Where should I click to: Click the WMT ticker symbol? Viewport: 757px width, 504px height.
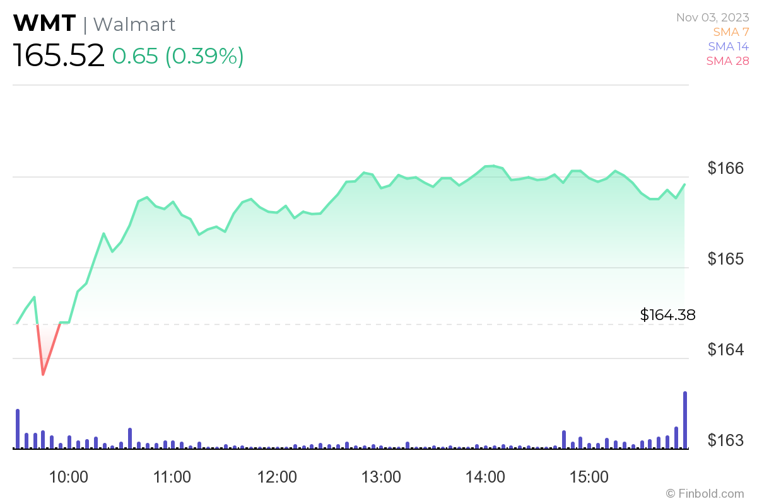(x=44, y=24)
